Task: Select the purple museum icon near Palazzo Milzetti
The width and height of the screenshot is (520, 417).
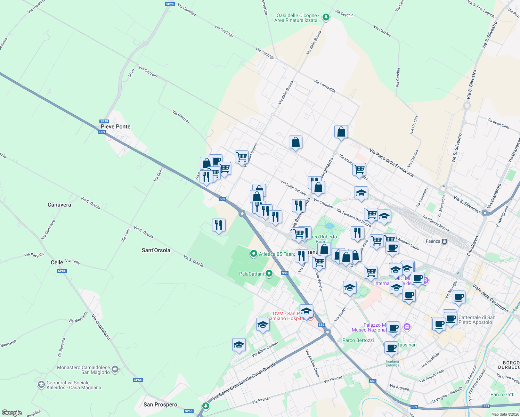Action: coord(407,327)
